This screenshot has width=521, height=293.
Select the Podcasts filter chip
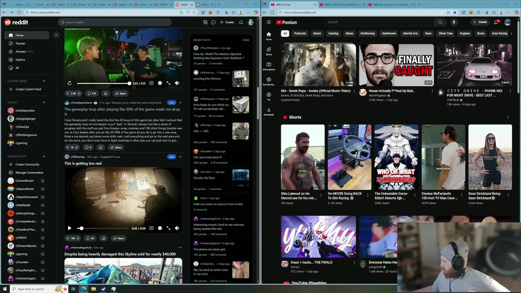tap(300, 33)
